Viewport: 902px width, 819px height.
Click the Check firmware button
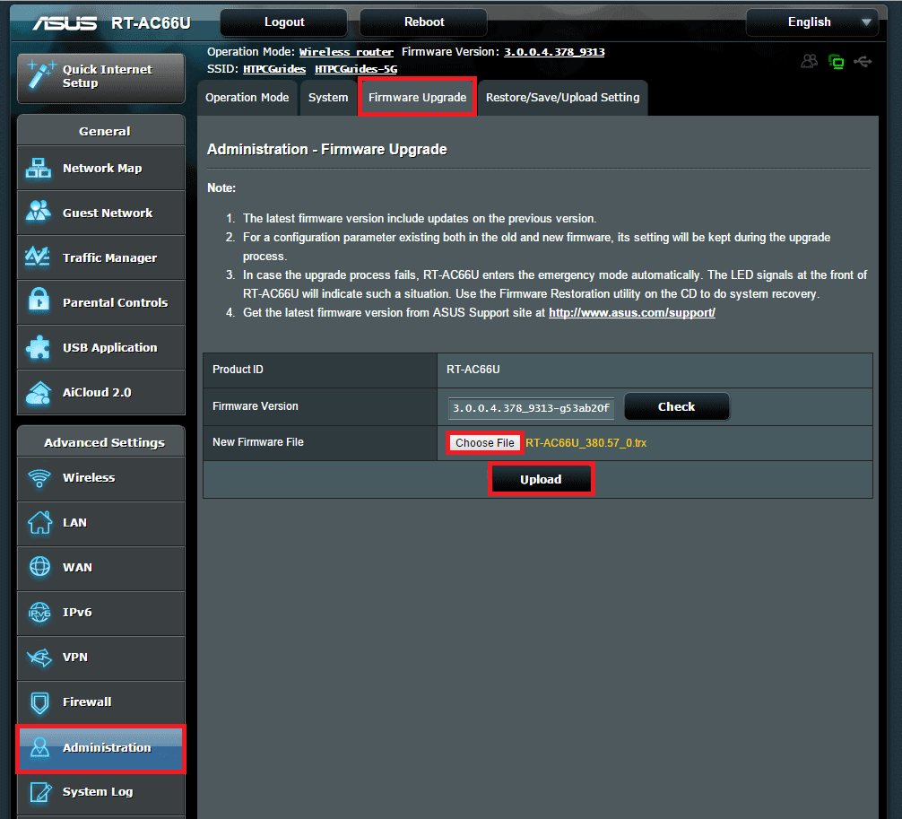676,407
